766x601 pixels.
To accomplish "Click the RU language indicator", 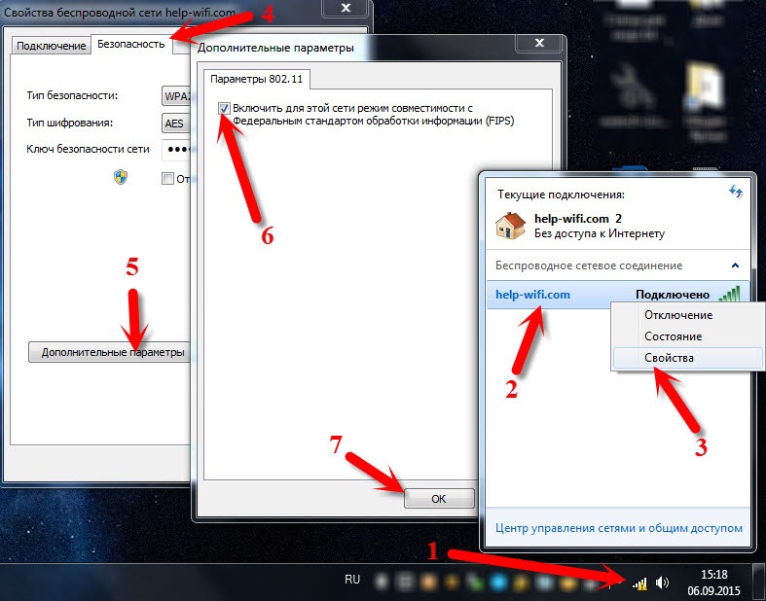I will pos(352,580).
